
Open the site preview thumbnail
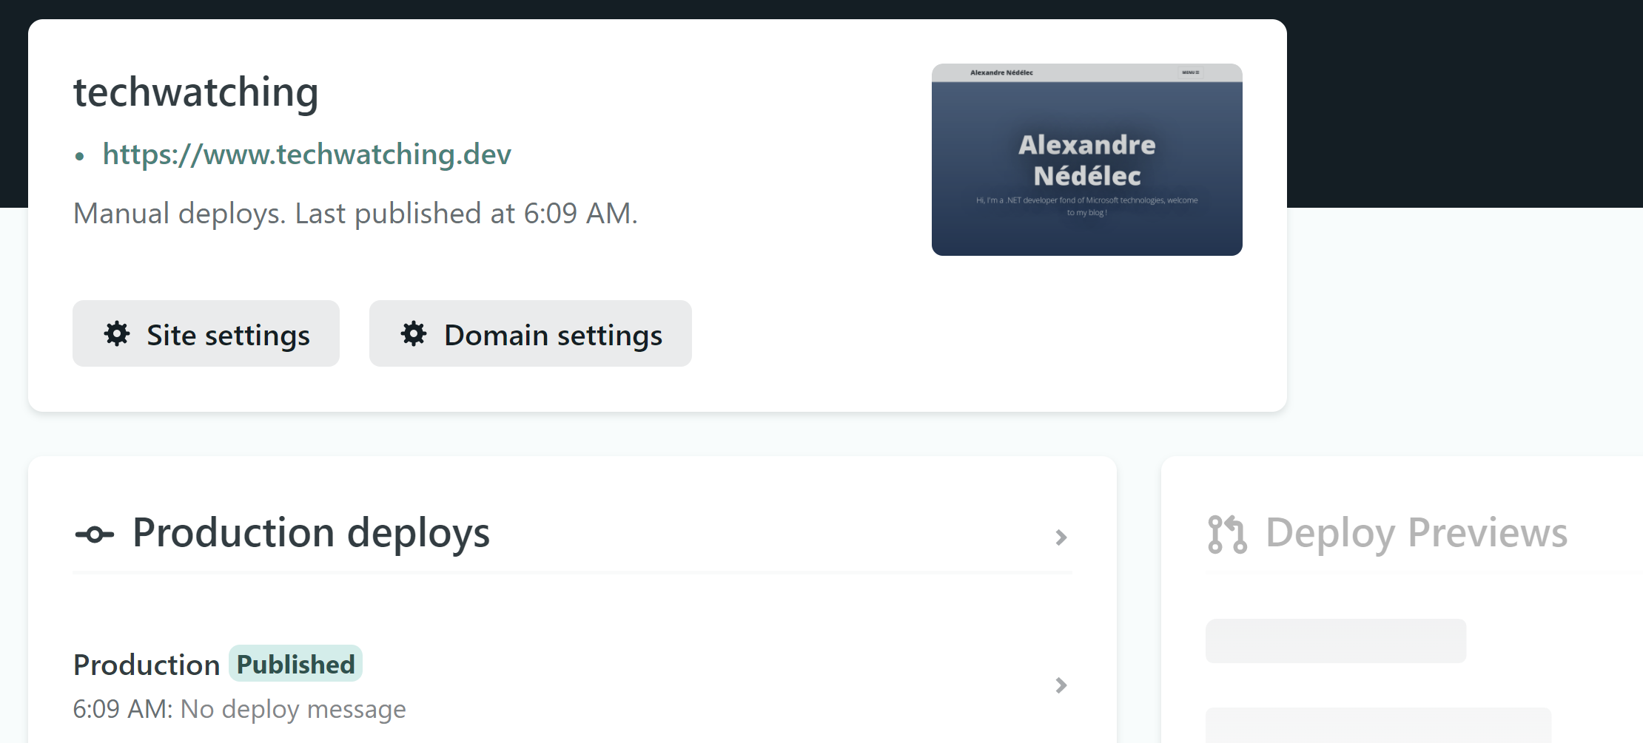(1086, 160)
